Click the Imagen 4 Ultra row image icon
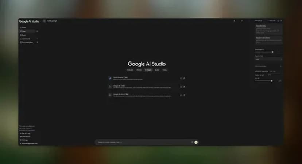Image resolution: width=302 pixels, height=164 pixels. pos(110,95)
